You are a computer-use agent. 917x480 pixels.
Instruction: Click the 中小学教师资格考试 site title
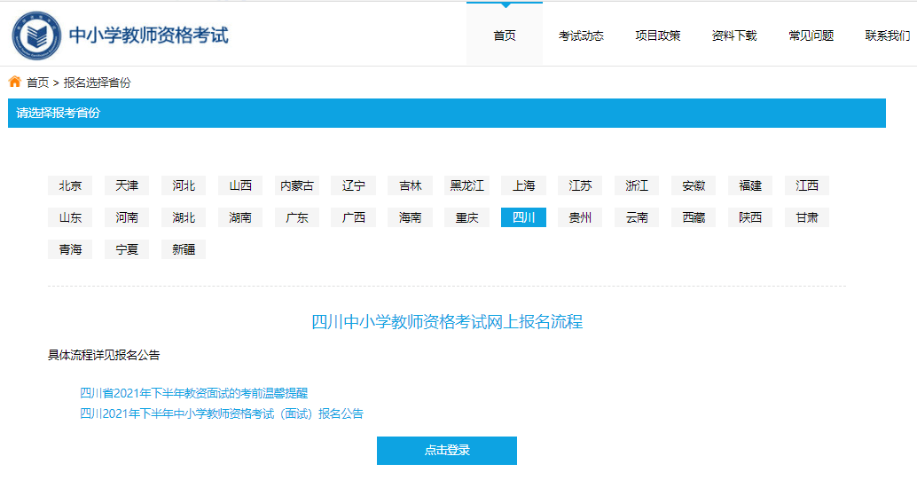tap(148, 35)
